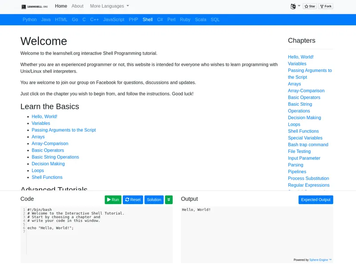Select the JavaScript language tab
Image resolution: width=356 pixels, height=264 pixels.
[113, 20]
